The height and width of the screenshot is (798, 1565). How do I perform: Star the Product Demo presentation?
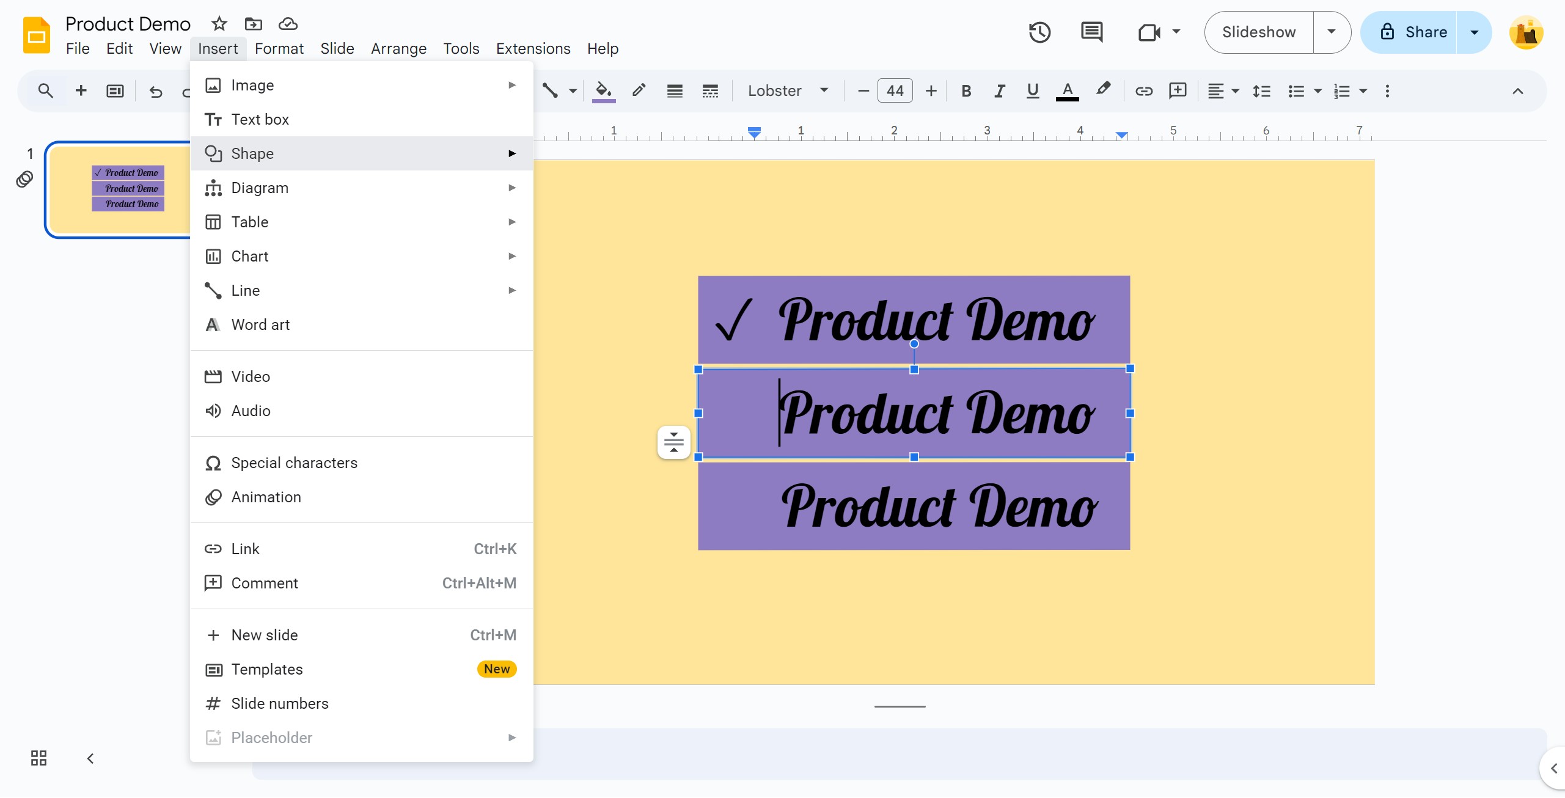point(219,24)
